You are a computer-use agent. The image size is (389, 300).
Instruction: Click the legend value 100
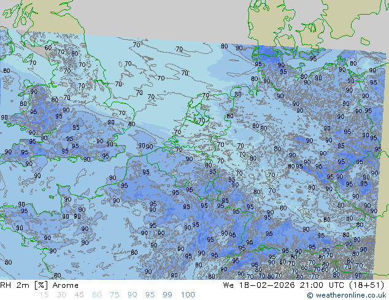click(188, 295)
